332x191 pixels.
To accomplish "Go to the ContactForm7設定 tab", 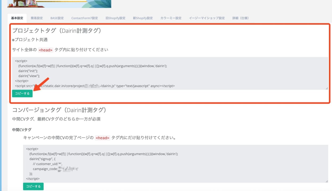I will coord(84,18).
